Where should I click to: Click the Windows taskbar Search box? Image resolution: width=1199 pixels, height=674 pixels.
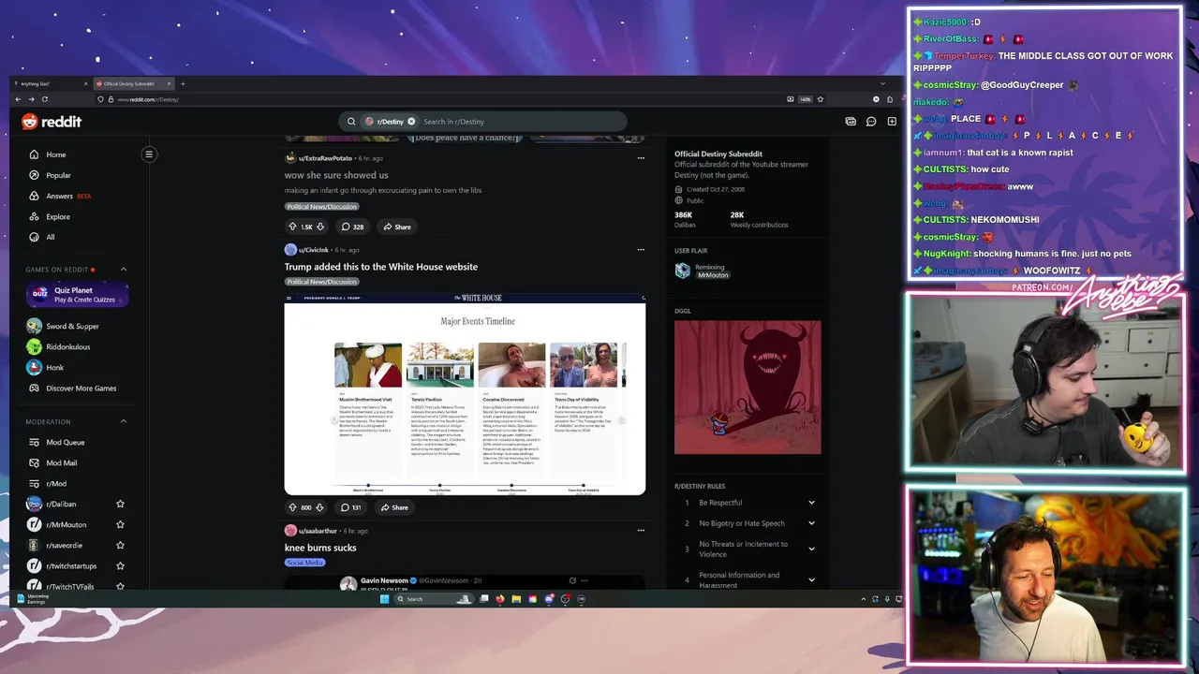[x=434, y=599]
